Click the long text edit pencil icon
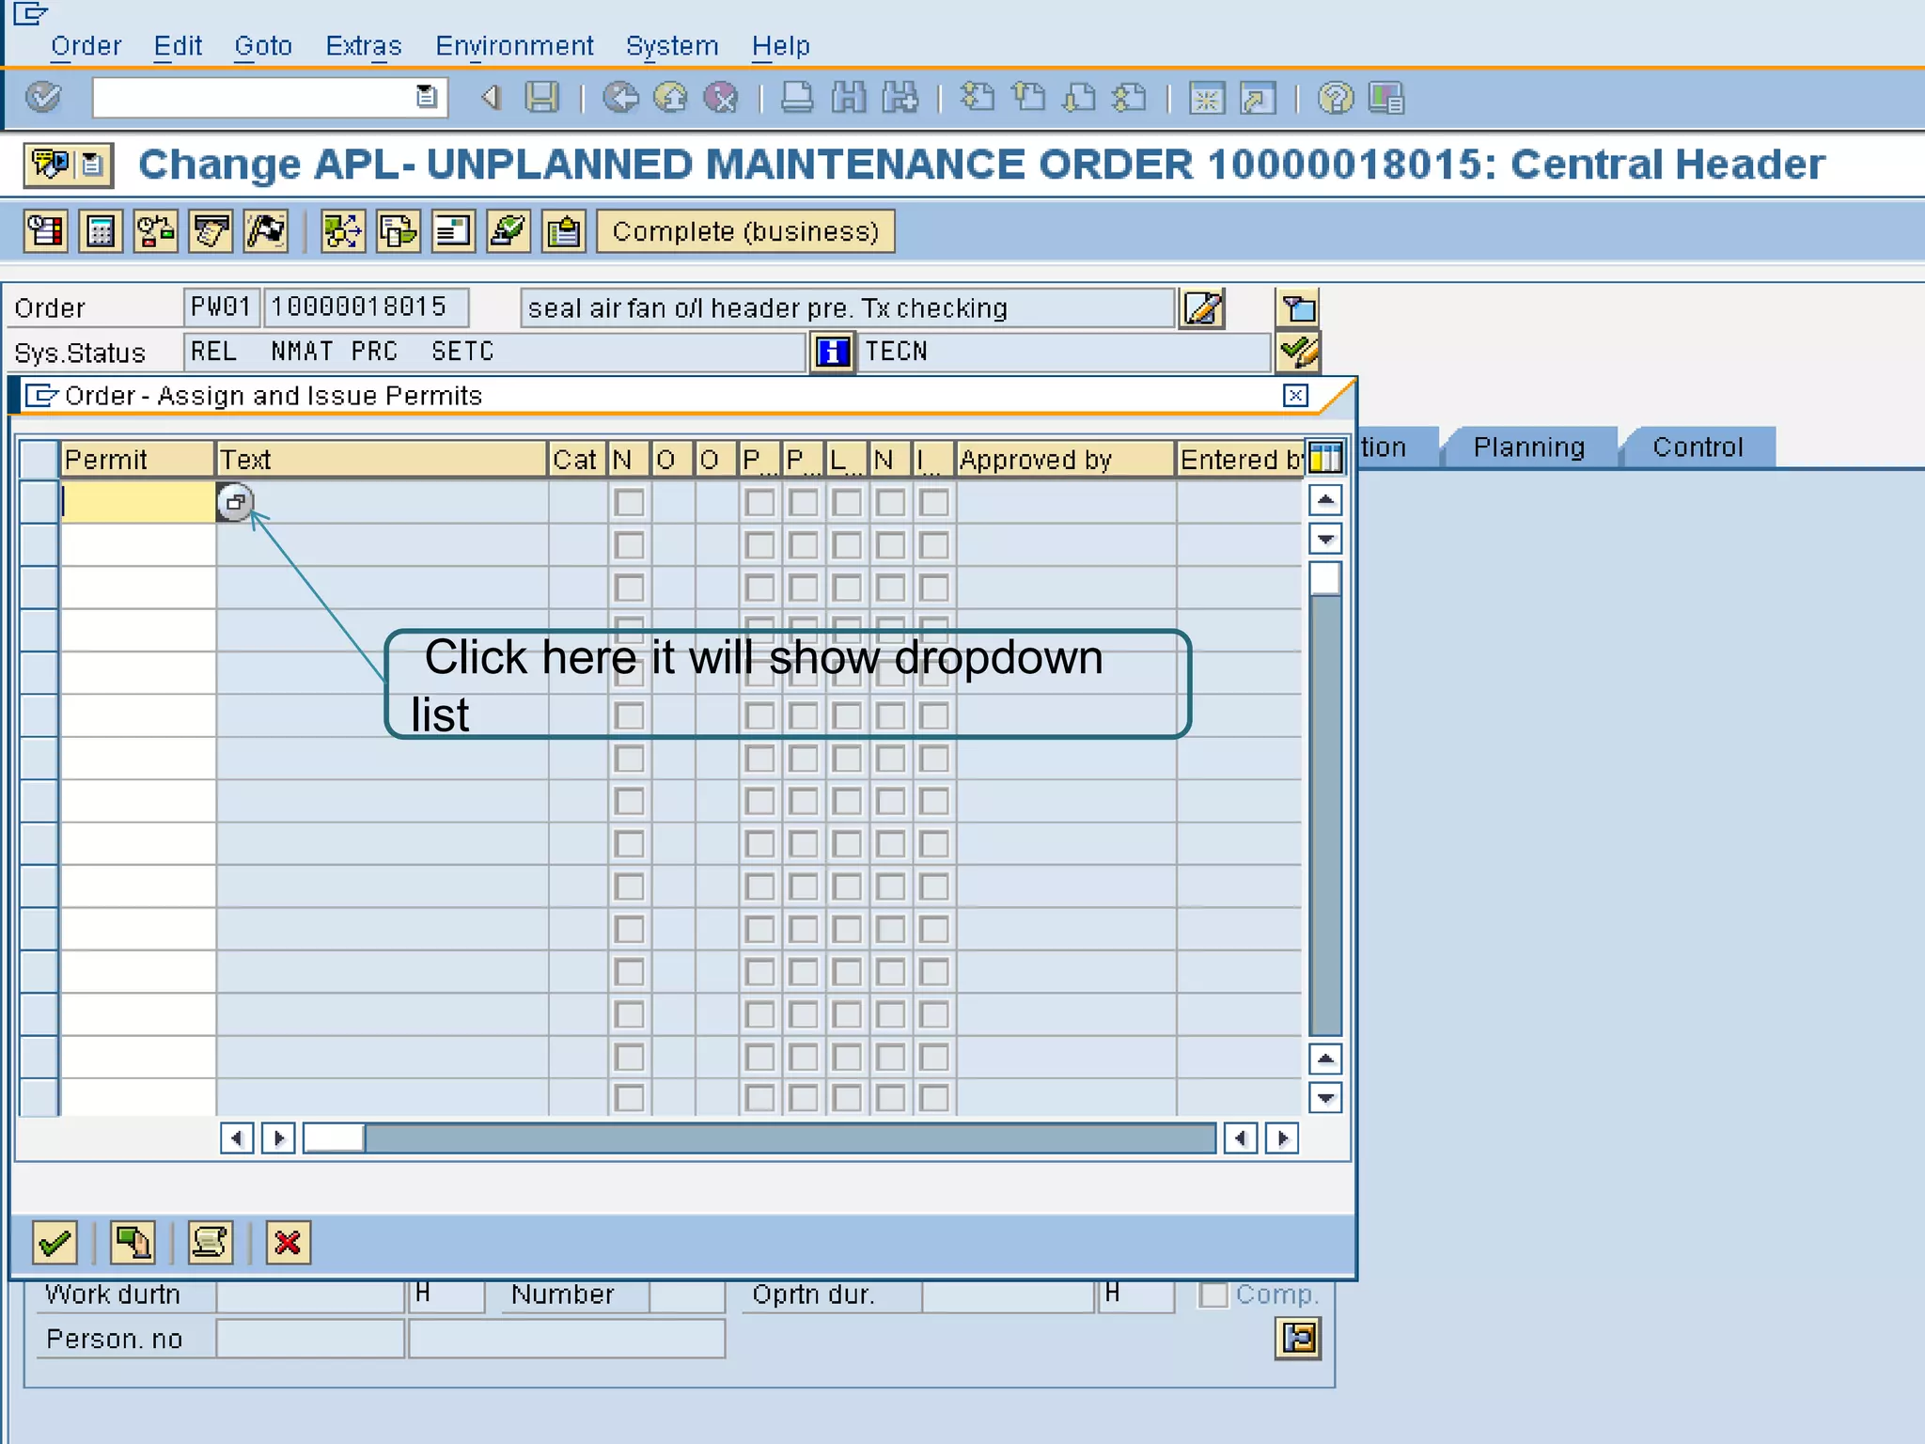The width and height of the screenshot is (1925, 1444). [1202, 307]
